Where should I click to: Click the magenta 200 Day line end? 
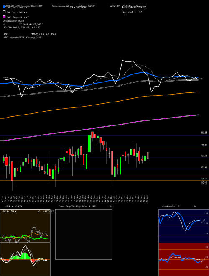pyautogui.click(x=198, y=115)
